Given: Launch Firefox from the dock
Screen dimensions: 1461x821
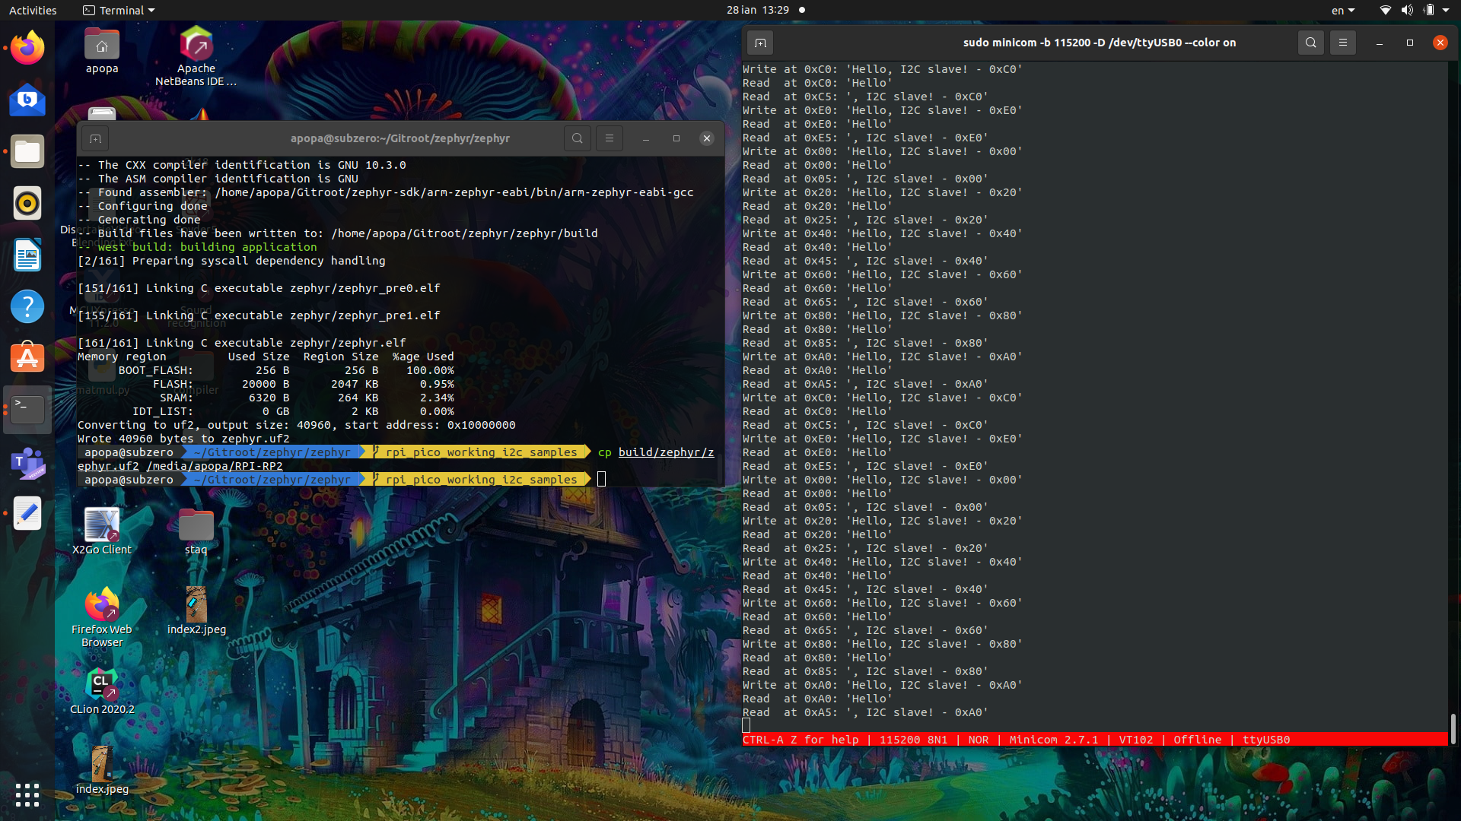Looking at the screenshot, I should pyautogui.click(x=27, y=47).
